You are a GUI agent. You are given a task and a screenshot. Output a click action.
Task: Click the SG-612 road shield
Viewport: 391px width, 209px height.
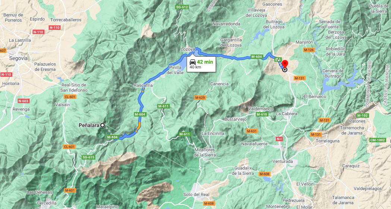point(182,7)
